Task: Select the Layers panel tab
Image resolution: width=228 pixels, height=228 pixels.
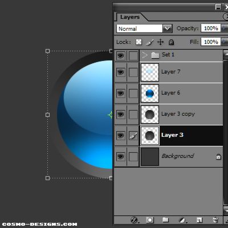Action: coord(130,17)
